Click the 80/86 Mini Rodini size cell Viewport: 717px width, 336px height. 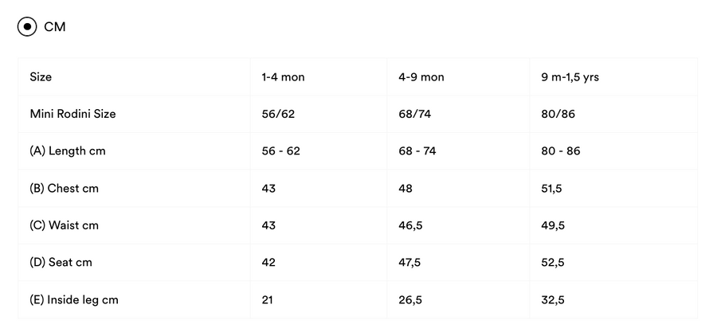coord(558,114)
